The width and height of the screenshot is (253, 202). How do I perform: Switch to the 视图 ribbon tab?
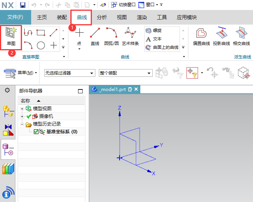click(x=122, y=17)
